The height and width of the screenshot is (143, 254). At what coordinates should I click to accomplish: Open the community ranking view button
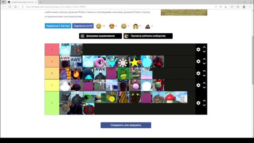coord(148,36)
